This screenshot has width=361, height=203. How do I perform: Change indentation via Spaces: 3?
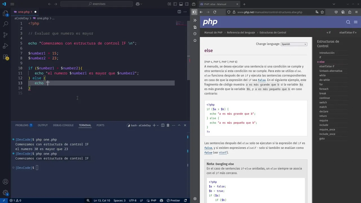pos(119,200)
